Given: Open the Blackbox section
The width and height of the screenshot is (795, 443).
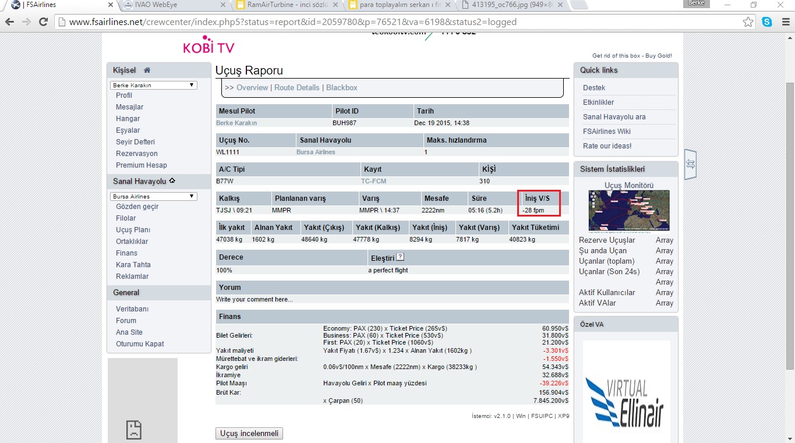Looking at the screenshot, I should tap(342, 87).
